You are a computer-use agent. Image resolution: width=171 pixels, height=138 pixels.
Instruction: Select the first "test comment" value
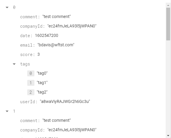coord(57,17)
